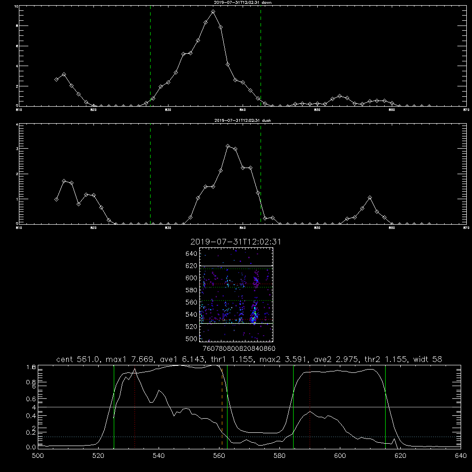Select the highest peak marker in dusk plot
Viewport: 472px width, 472px height.
(228, 146)
